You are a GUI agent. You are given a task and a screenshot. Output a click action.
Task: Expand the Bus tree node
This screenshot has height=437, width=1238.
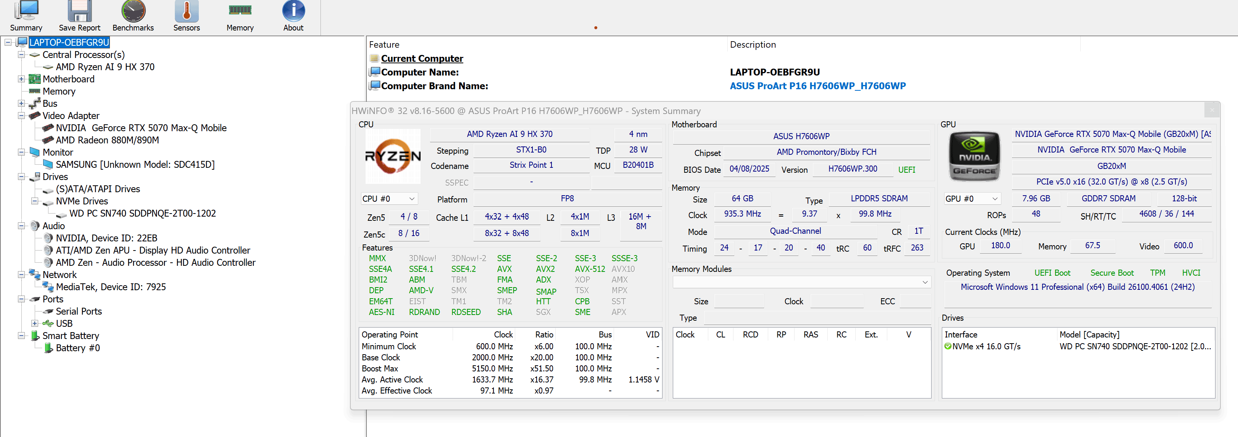(21, 103)
